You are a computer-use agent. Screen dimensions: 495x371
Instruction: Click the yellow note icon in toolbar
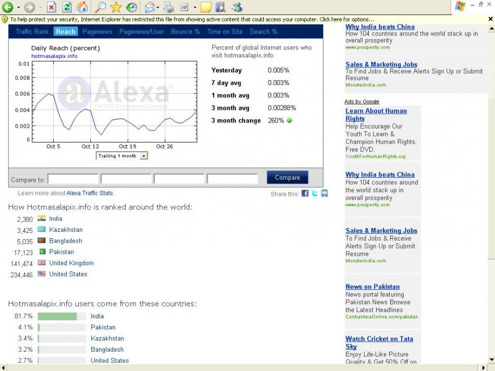(x=206, y=7)
